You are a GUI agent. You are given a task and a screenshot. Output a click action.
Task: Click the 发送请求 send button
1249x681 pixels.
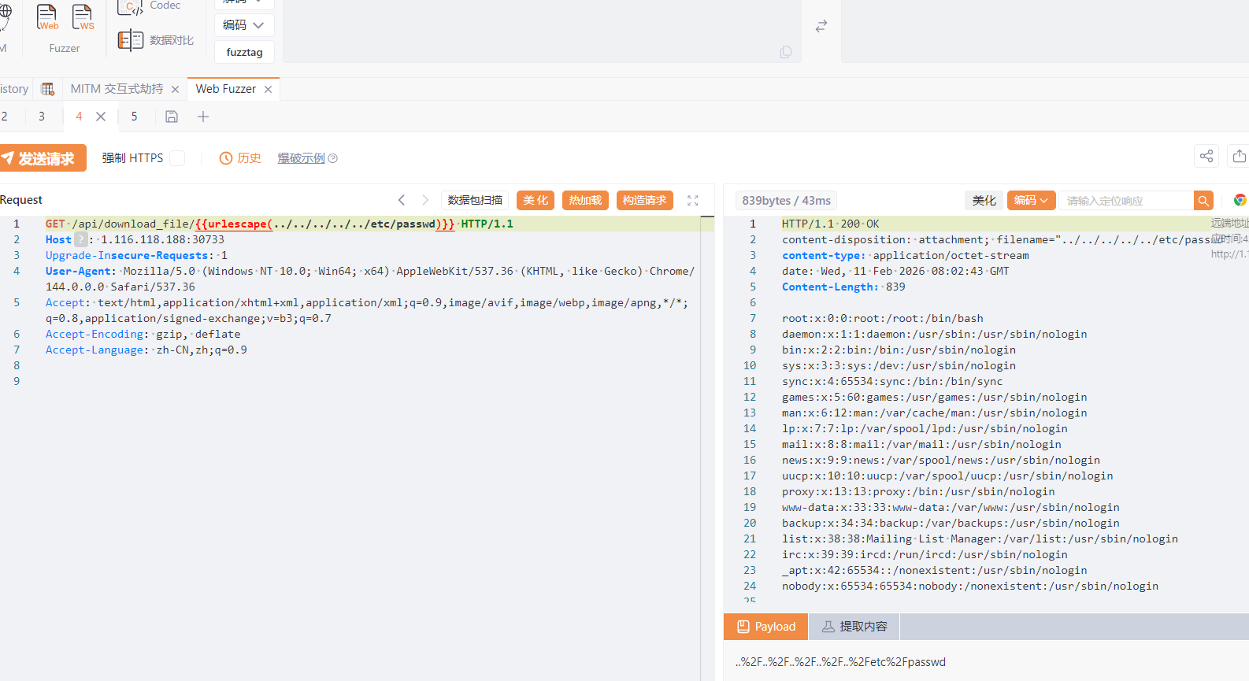pyautogui.click(x=43, y=158)
